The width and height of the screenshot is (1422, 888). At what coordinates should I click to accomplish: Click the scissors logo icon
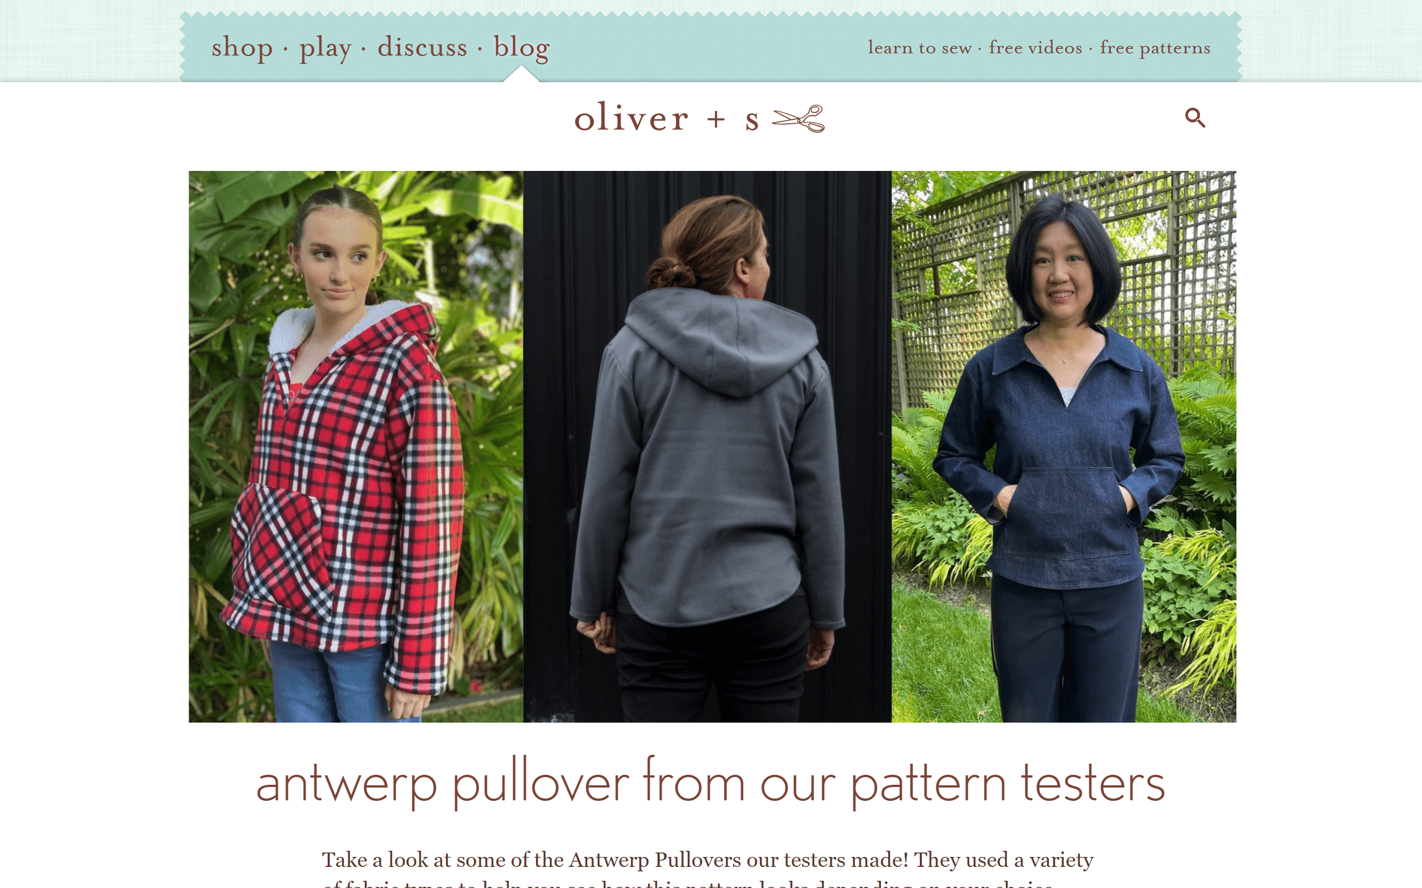[798, 119]
